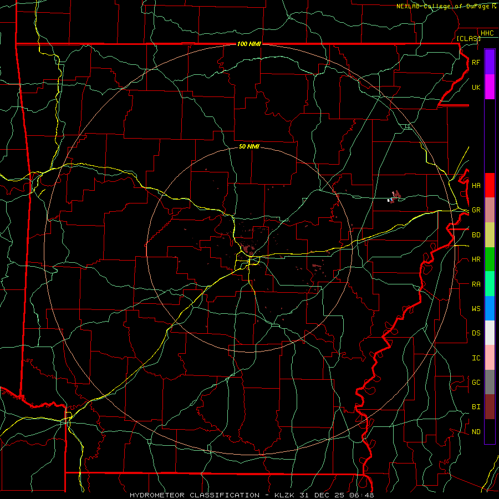This screenshot has height=499, width=499.
Task: Click the 'ND' legend label
Action: (x=476, y=432)
